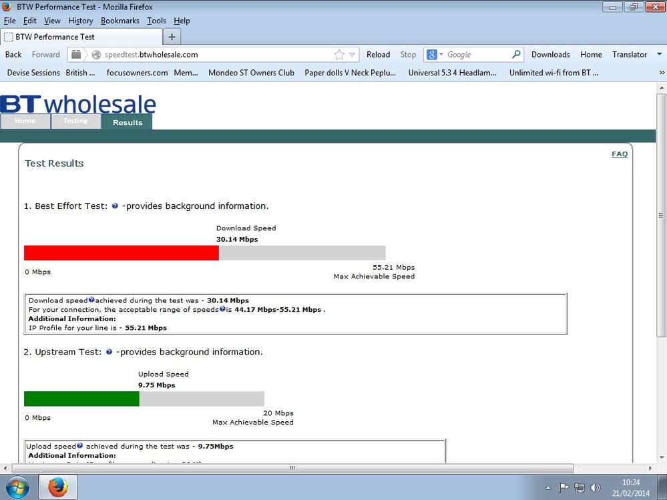Click the vertical scrollbar thumb
The image size is (667, 500).
click(x=661, y=215)
